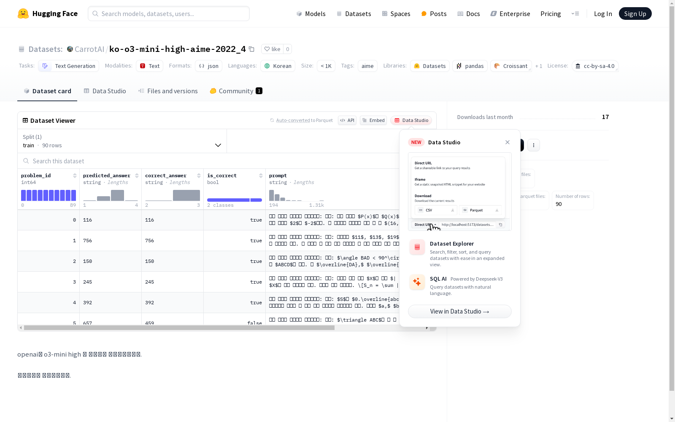Click the API button
Viewport: 675px width, 422px height.
347,120
